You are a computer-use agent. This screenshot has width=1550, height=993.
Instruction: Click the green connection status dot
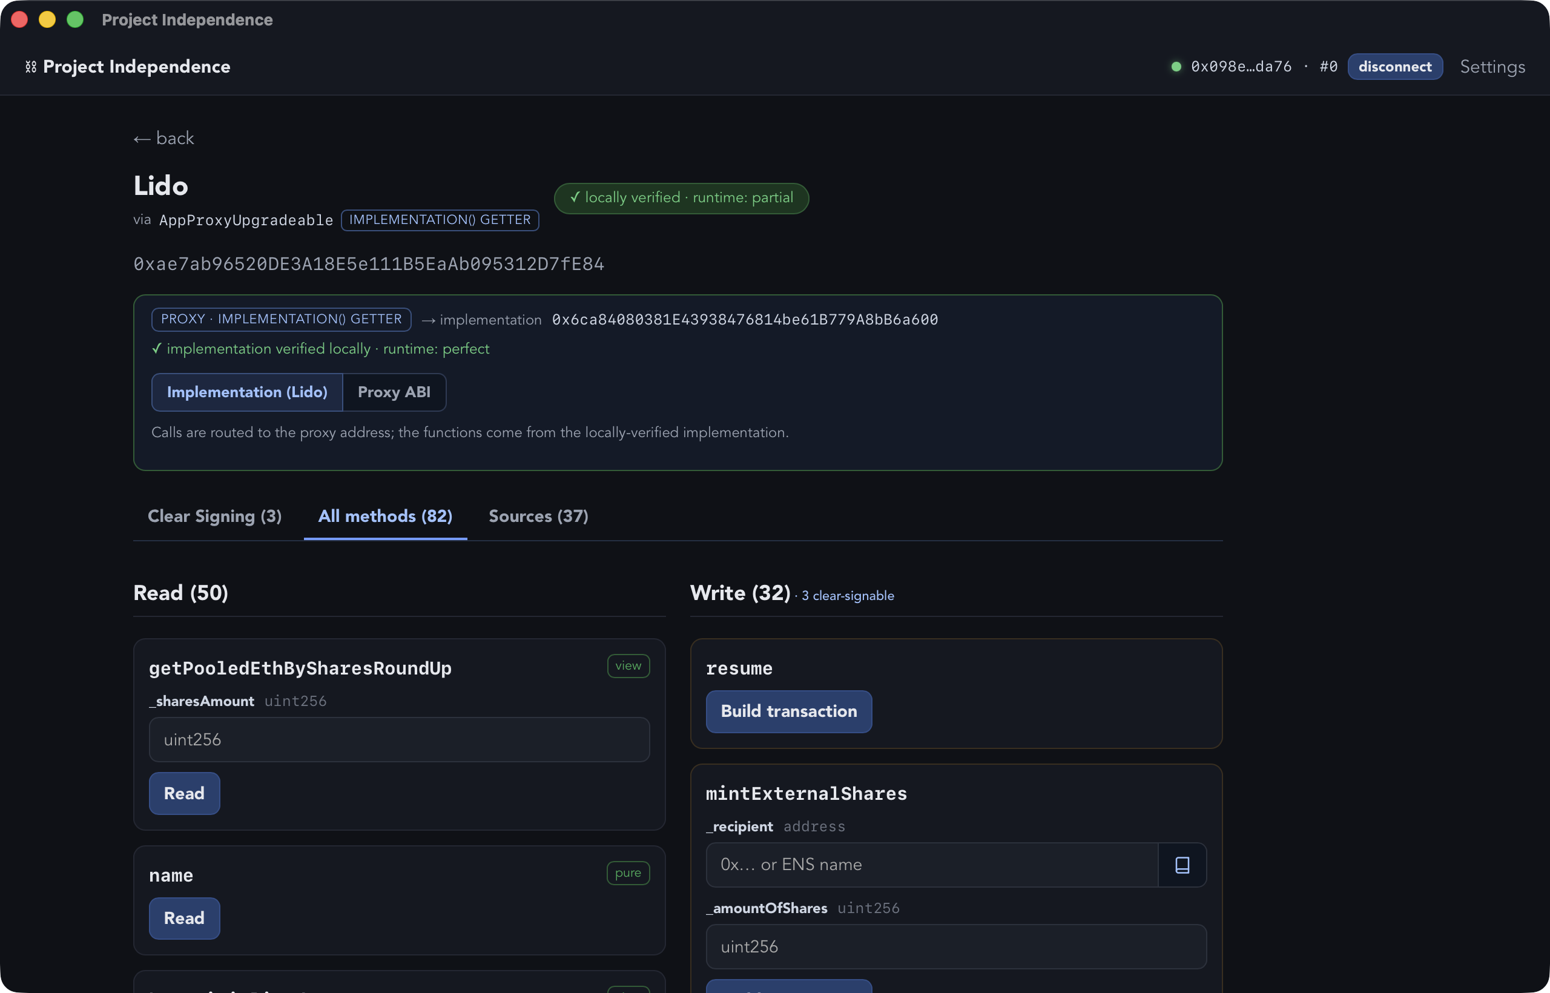coord(1176,67)
